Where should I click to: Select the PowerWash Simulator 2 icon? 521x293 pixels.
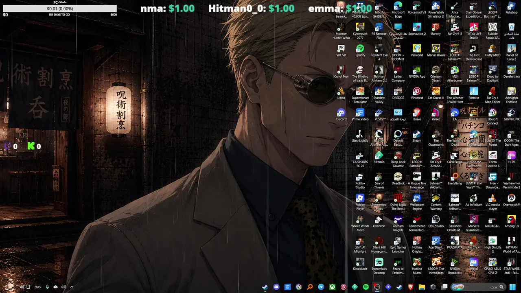click(436, 10)
